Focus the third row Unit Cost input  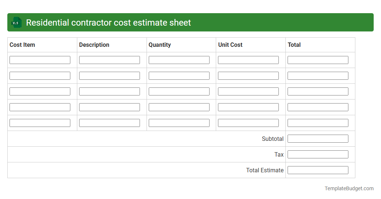(248, 91)
